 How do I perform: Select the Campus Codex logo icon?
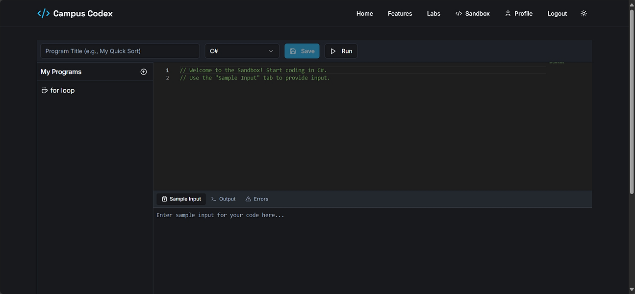[43, 13]
